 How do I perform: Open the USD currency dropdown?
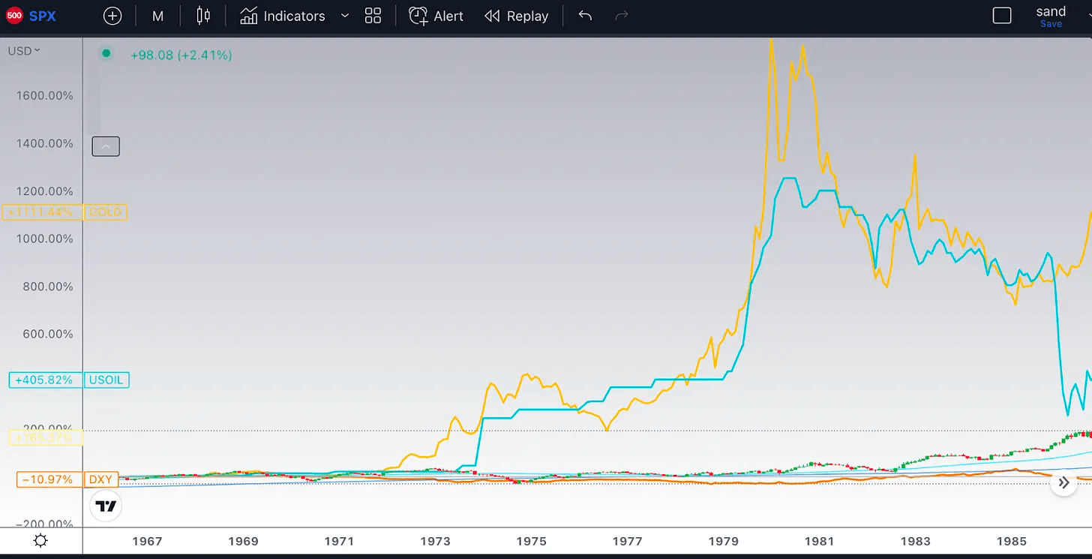(x=24, y=51)
